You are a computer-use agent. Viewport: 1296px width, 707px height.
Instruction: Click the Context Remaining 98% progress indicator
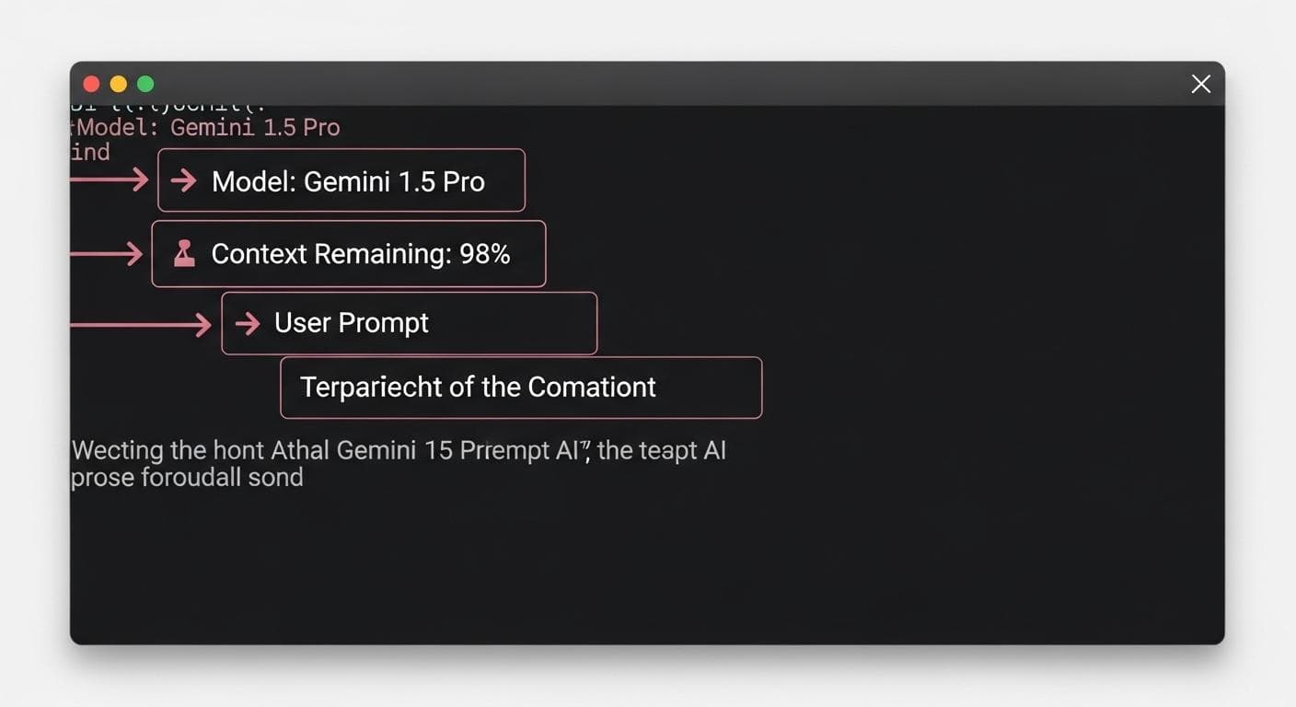[x=348, y=252]
